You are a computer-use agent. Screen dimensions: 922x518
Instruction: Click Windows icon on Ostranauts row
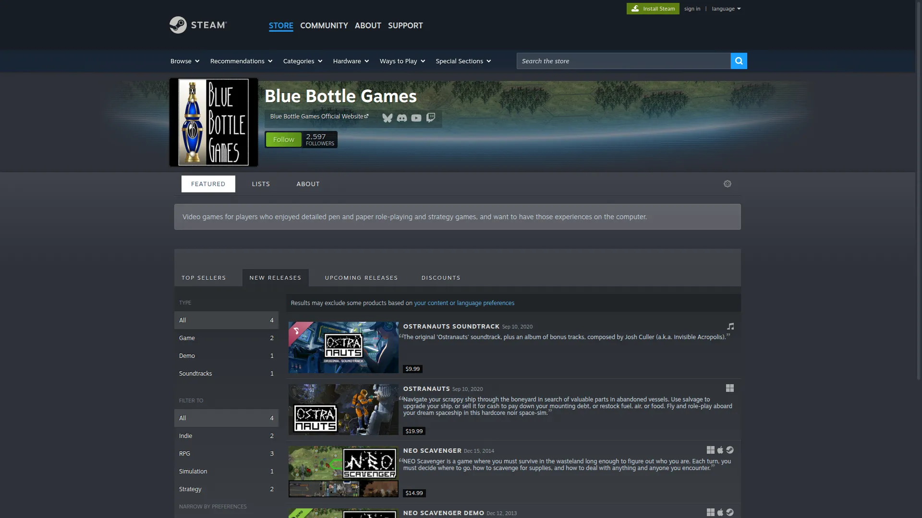730,388
